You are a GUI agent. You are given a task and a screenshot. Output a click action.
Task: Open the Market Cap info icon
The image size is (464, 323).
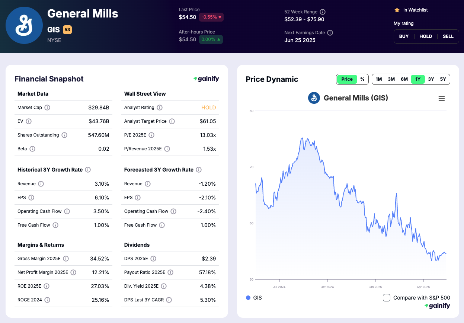pos(47,108)
